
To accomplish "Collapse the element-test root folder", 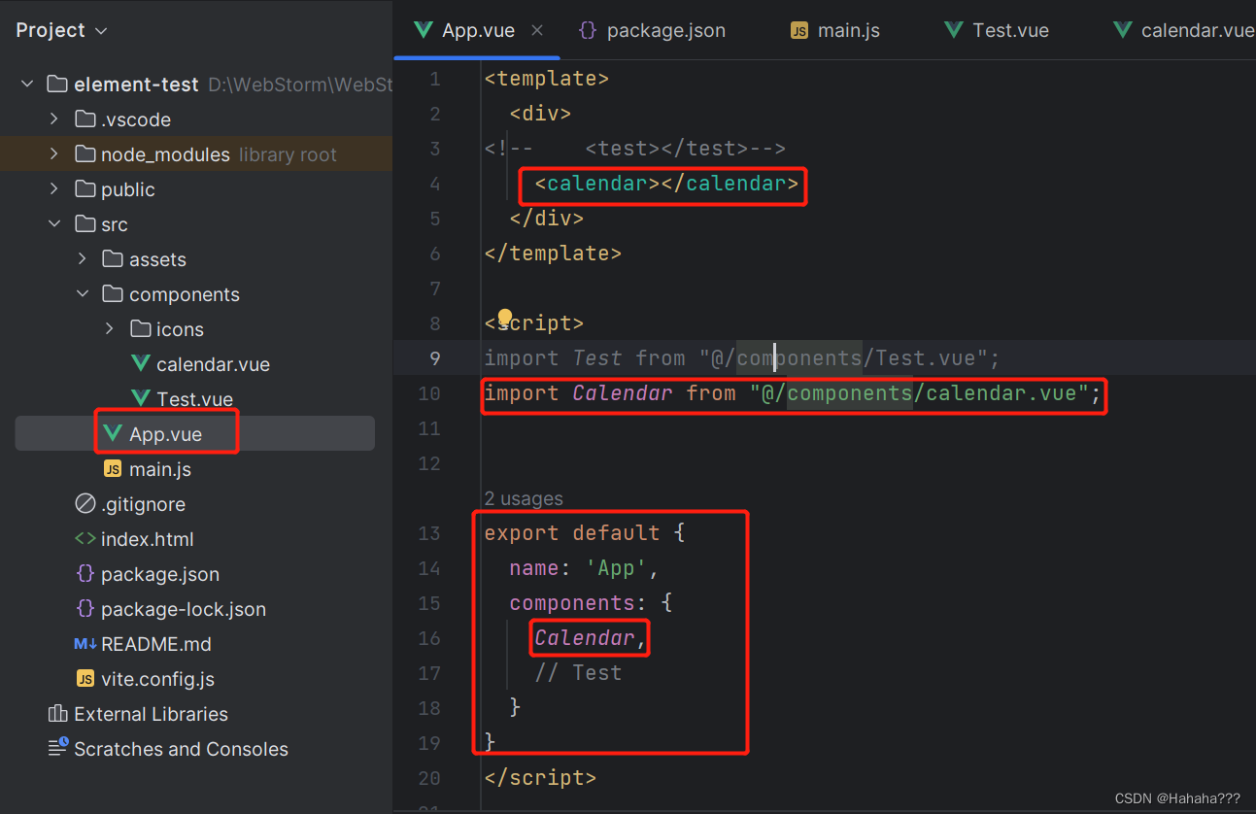I will point(27,85).
